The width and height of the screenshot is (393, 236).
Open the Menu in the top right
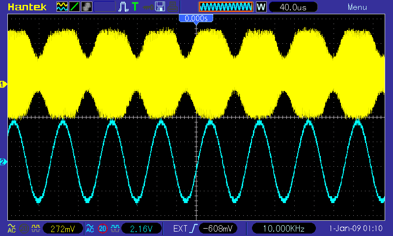point(357,7)
